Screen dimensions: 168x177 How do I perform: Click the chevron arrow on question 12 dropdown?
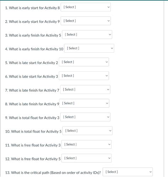click(x=109, y=158)
